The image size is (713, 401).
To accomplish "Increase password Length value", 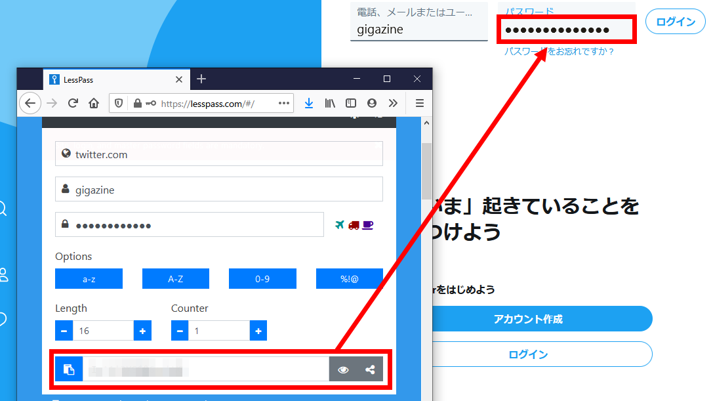I will point(142,331).
